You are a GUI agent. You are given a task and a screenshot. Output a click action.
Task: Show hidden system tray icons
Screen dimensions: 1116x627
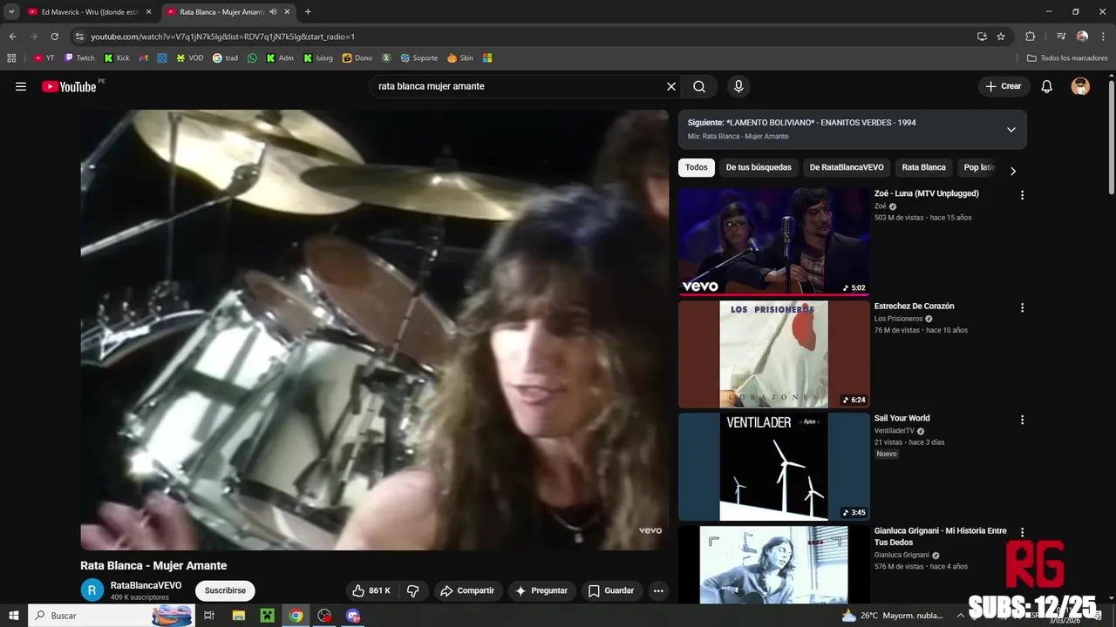click(x=960, y=616)
